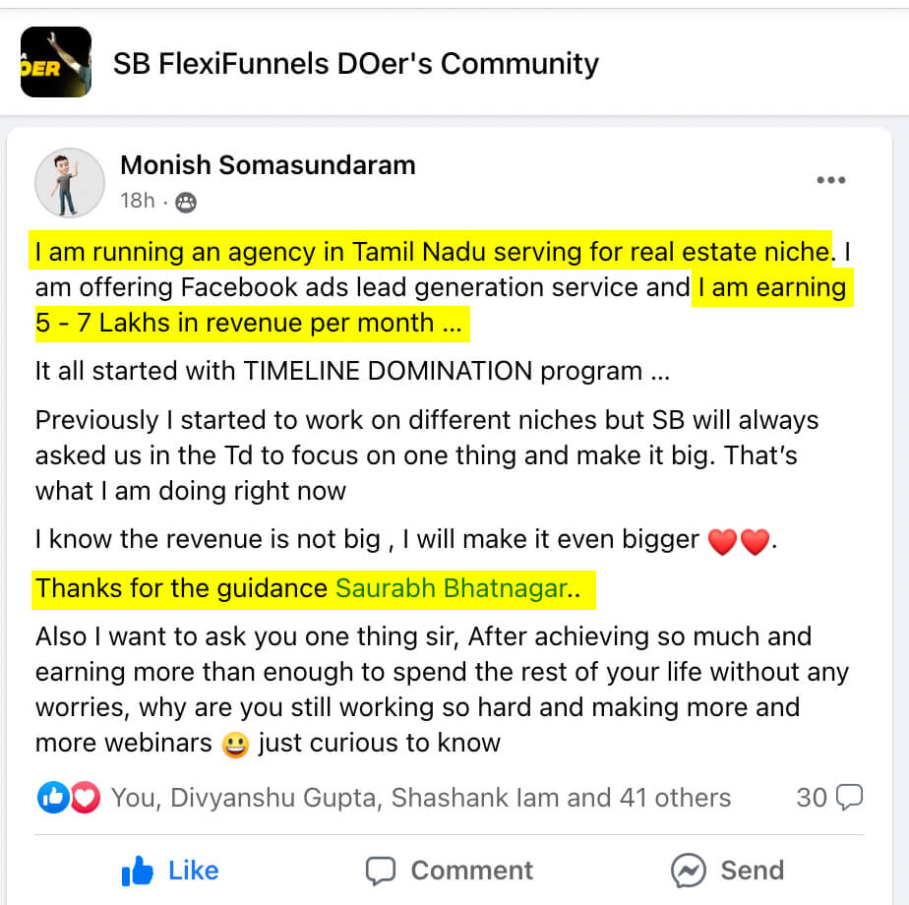This screenshot has height=905, width=909.
Task: Click the comment bubble icon beside the 30 count
Action: tap(848, 797)
